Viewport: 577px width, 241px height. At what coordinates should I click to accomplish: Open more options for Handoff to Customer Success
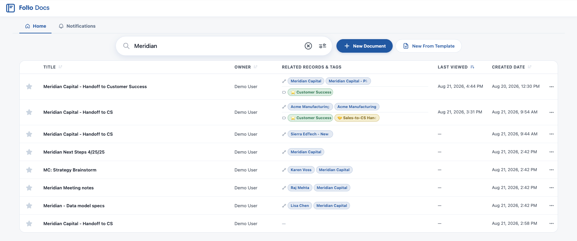click(x=552, y=87)
